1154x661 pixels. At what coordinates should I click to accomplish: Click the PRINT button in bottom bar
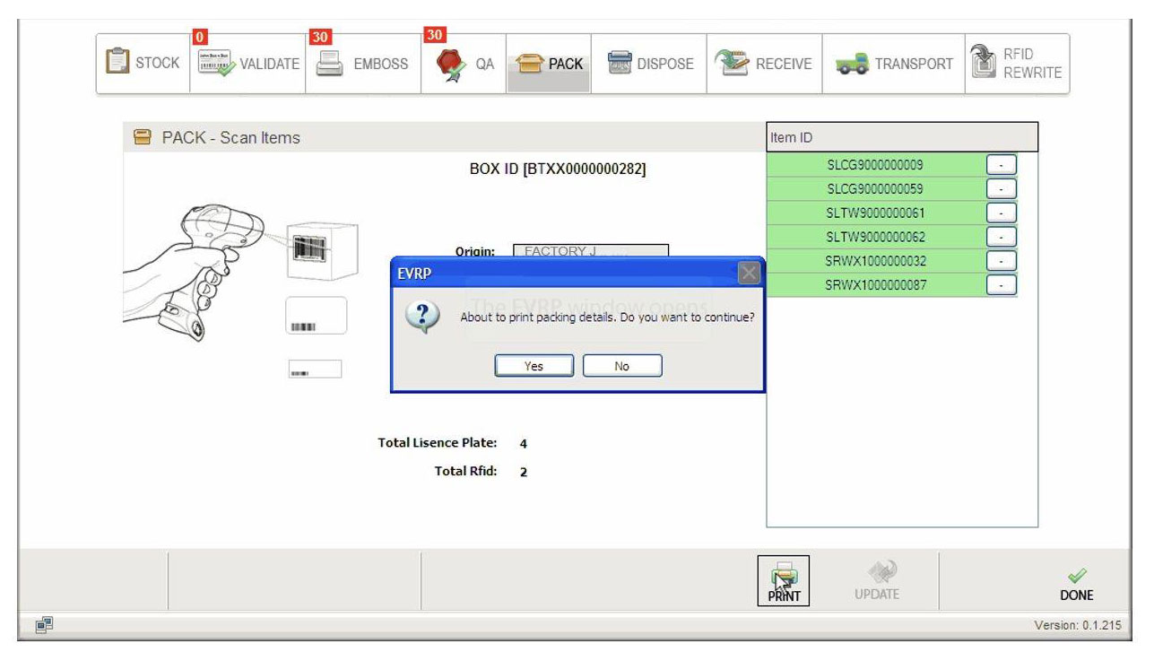pos(784,580)
